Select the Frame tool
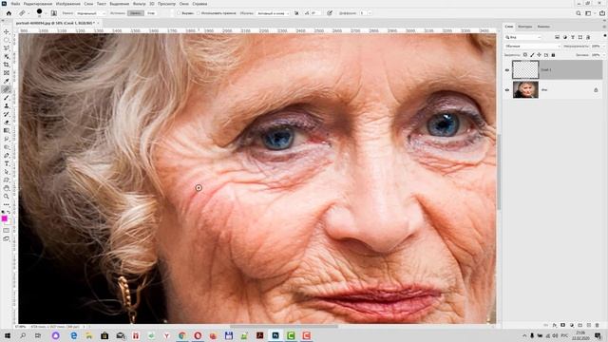 click(7, 73)
